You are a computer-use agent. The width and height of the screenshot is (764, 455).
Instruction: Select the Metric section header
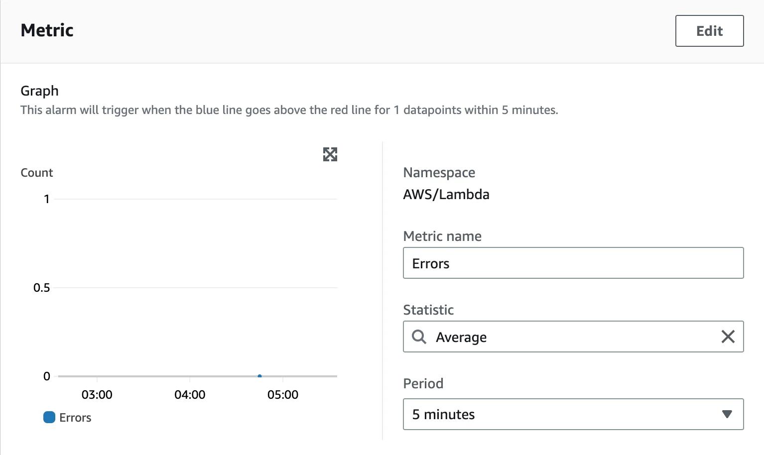(x=46, y=30)
